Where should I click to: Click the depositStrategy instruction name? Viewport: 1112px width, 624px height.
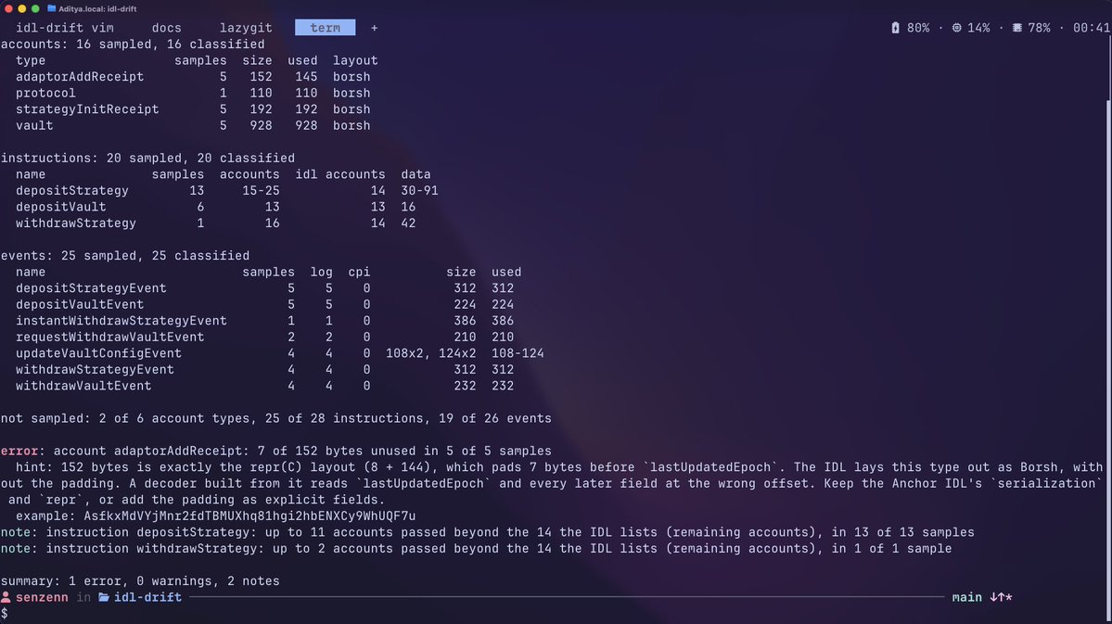(72, 191)
